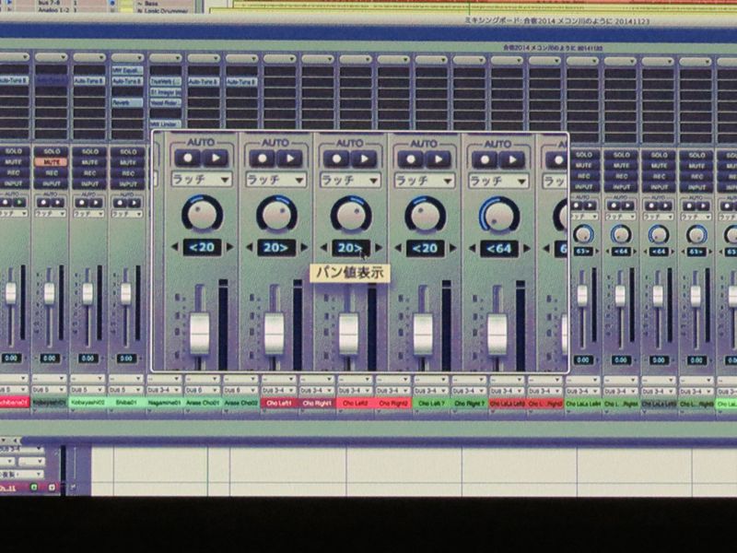Open the TrueVerb insert plugin slot

point(166,81)
